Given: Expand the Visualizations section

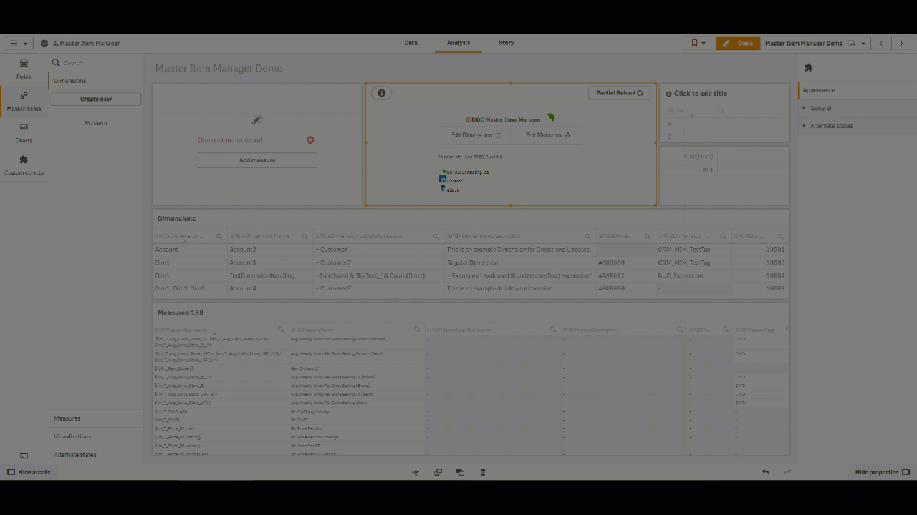Looking at the screenshot, I should (96, 436).
